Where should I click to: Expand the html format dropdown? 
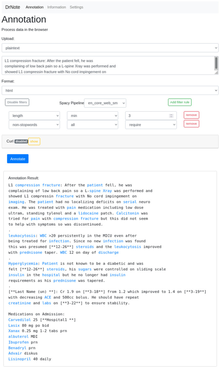110,90
